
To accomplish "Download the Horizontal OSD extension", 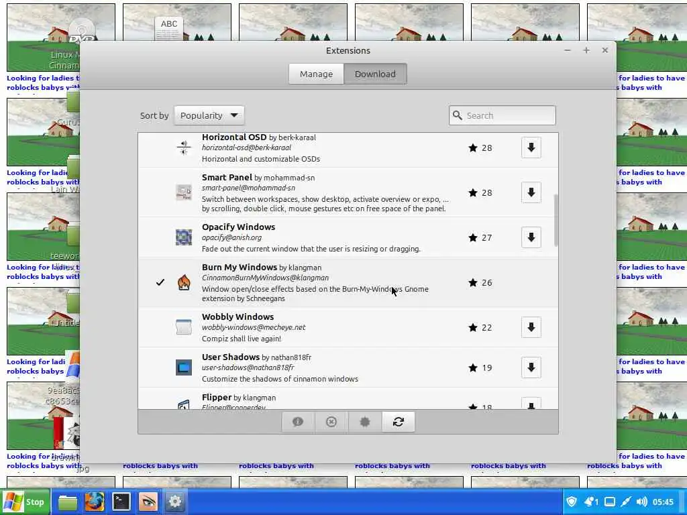I will coord(531,148).
